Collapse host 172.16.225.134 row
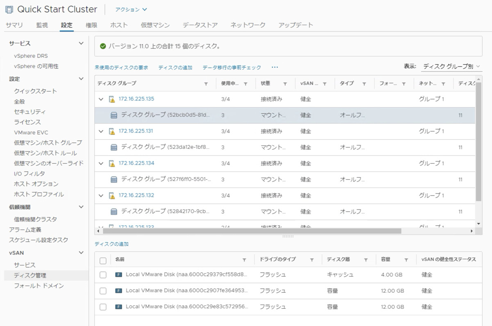 click(x=101, y=163)
